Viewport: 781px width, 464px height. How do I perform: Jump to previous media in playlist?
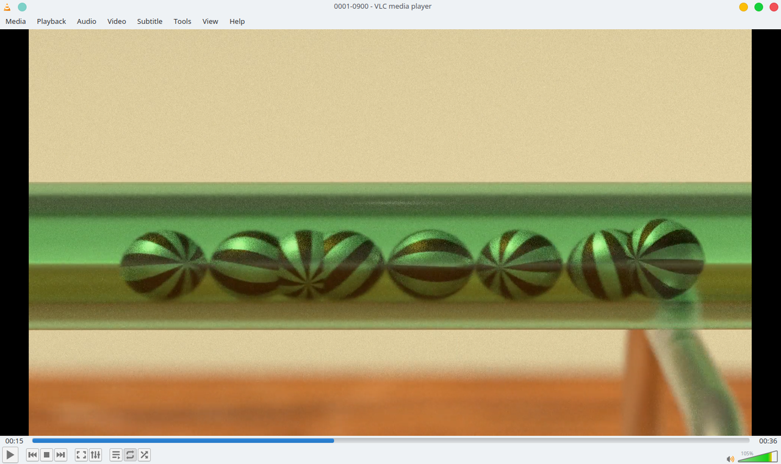33,455
